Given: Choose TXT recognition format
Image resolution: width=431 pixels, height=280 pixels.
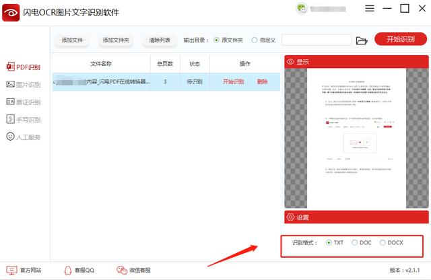Looking at the screenshot, I should (x=335, y=242).
